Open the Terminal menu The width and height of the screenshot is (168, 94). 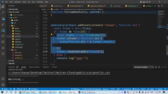40,2
